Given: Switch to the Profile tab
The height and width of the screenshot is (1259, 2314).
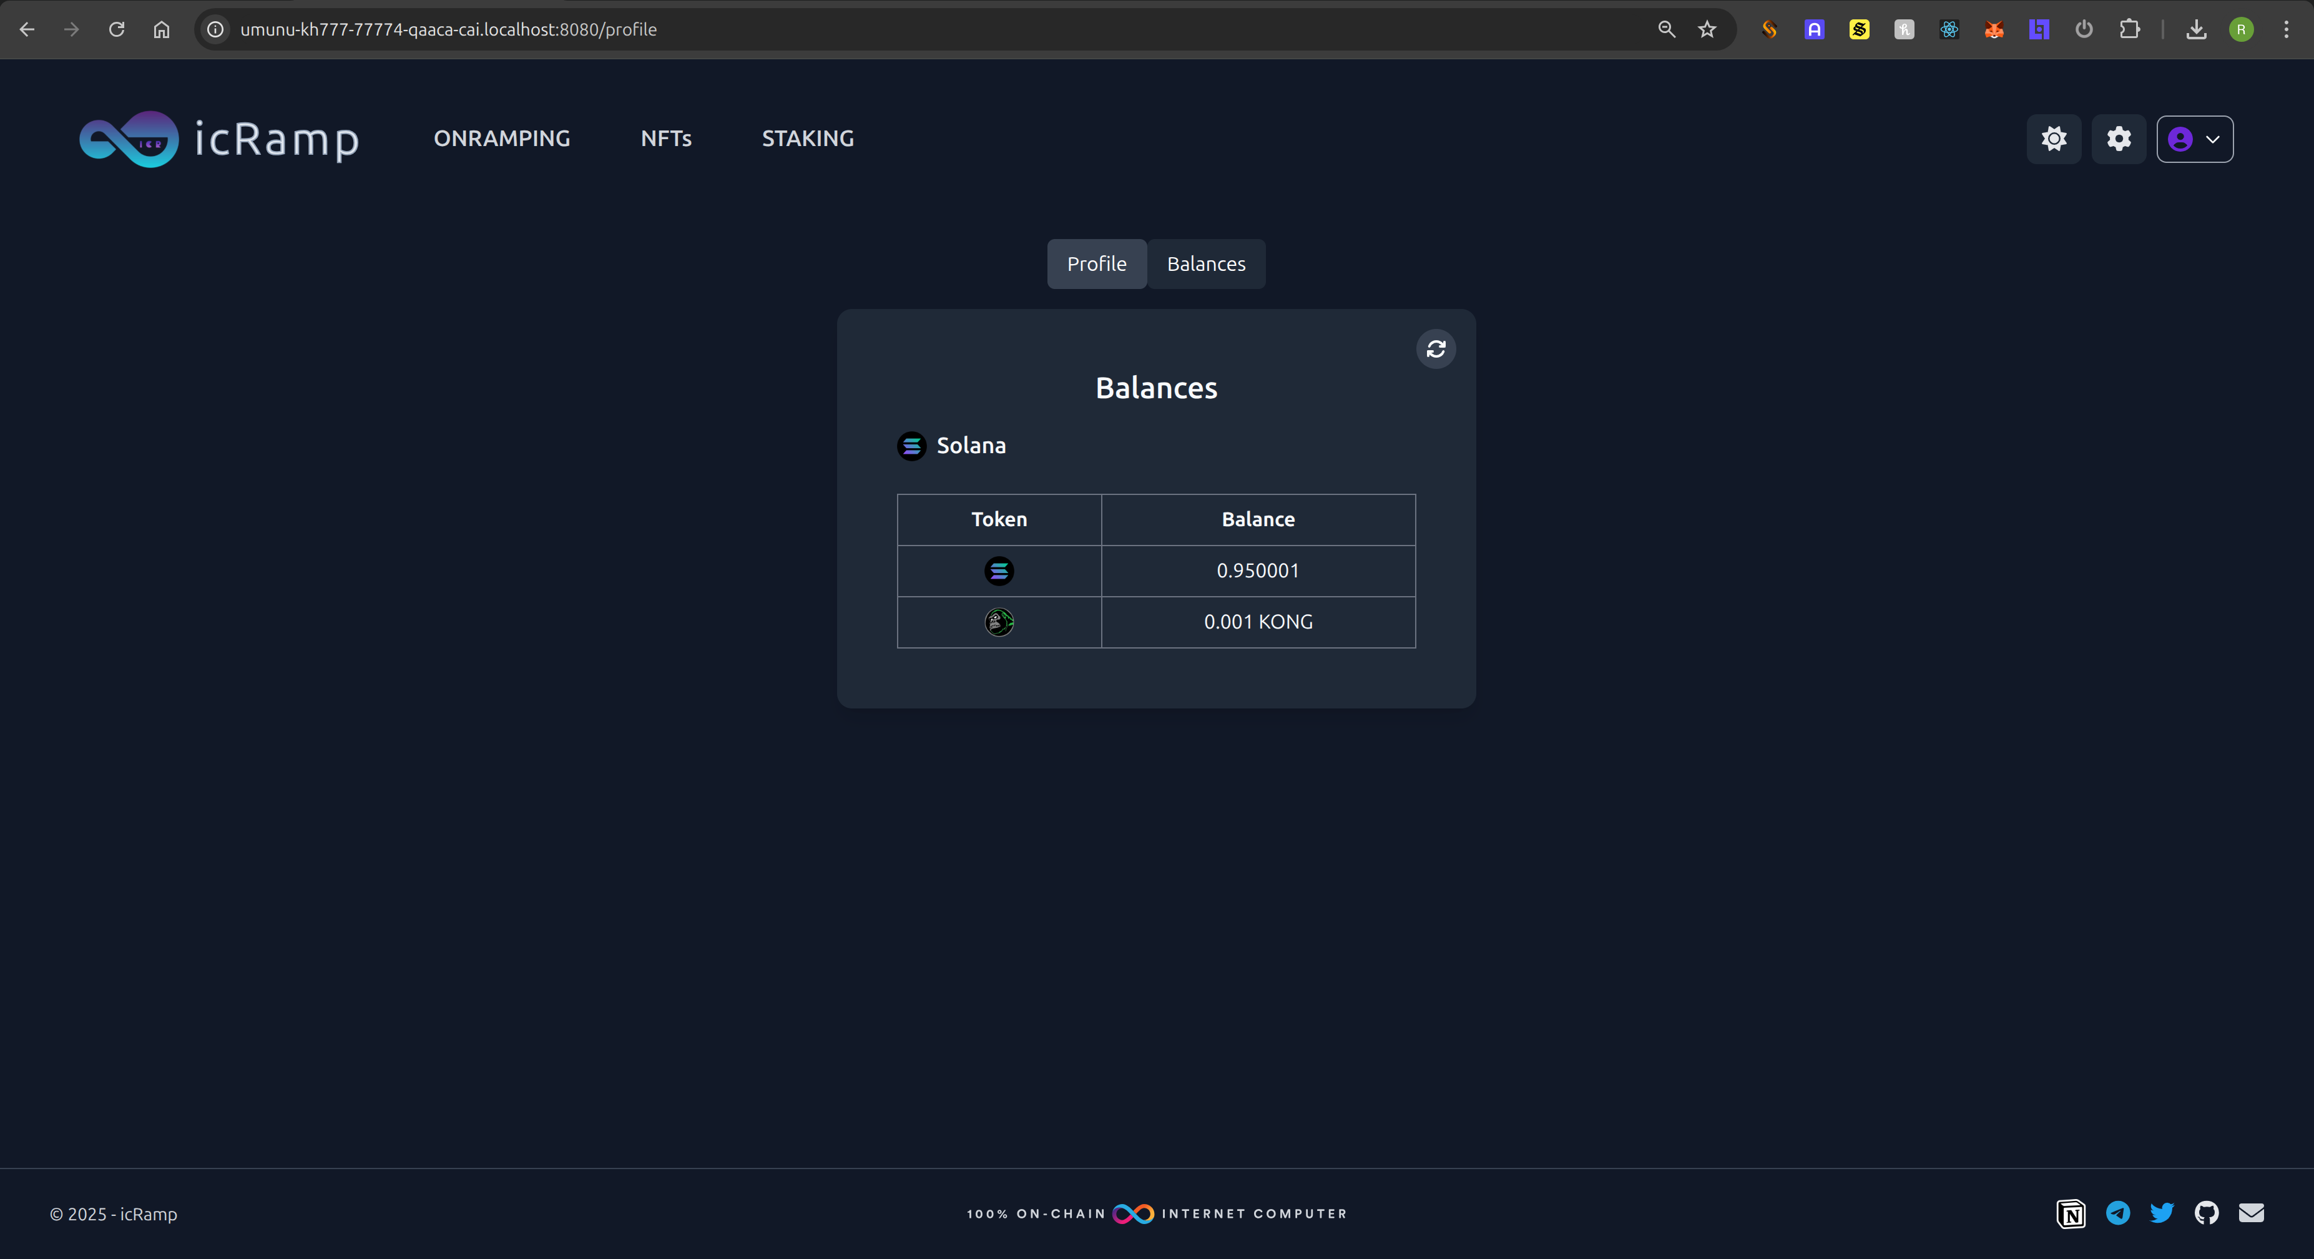Looking at the screenshot, I should [1096, 264].
